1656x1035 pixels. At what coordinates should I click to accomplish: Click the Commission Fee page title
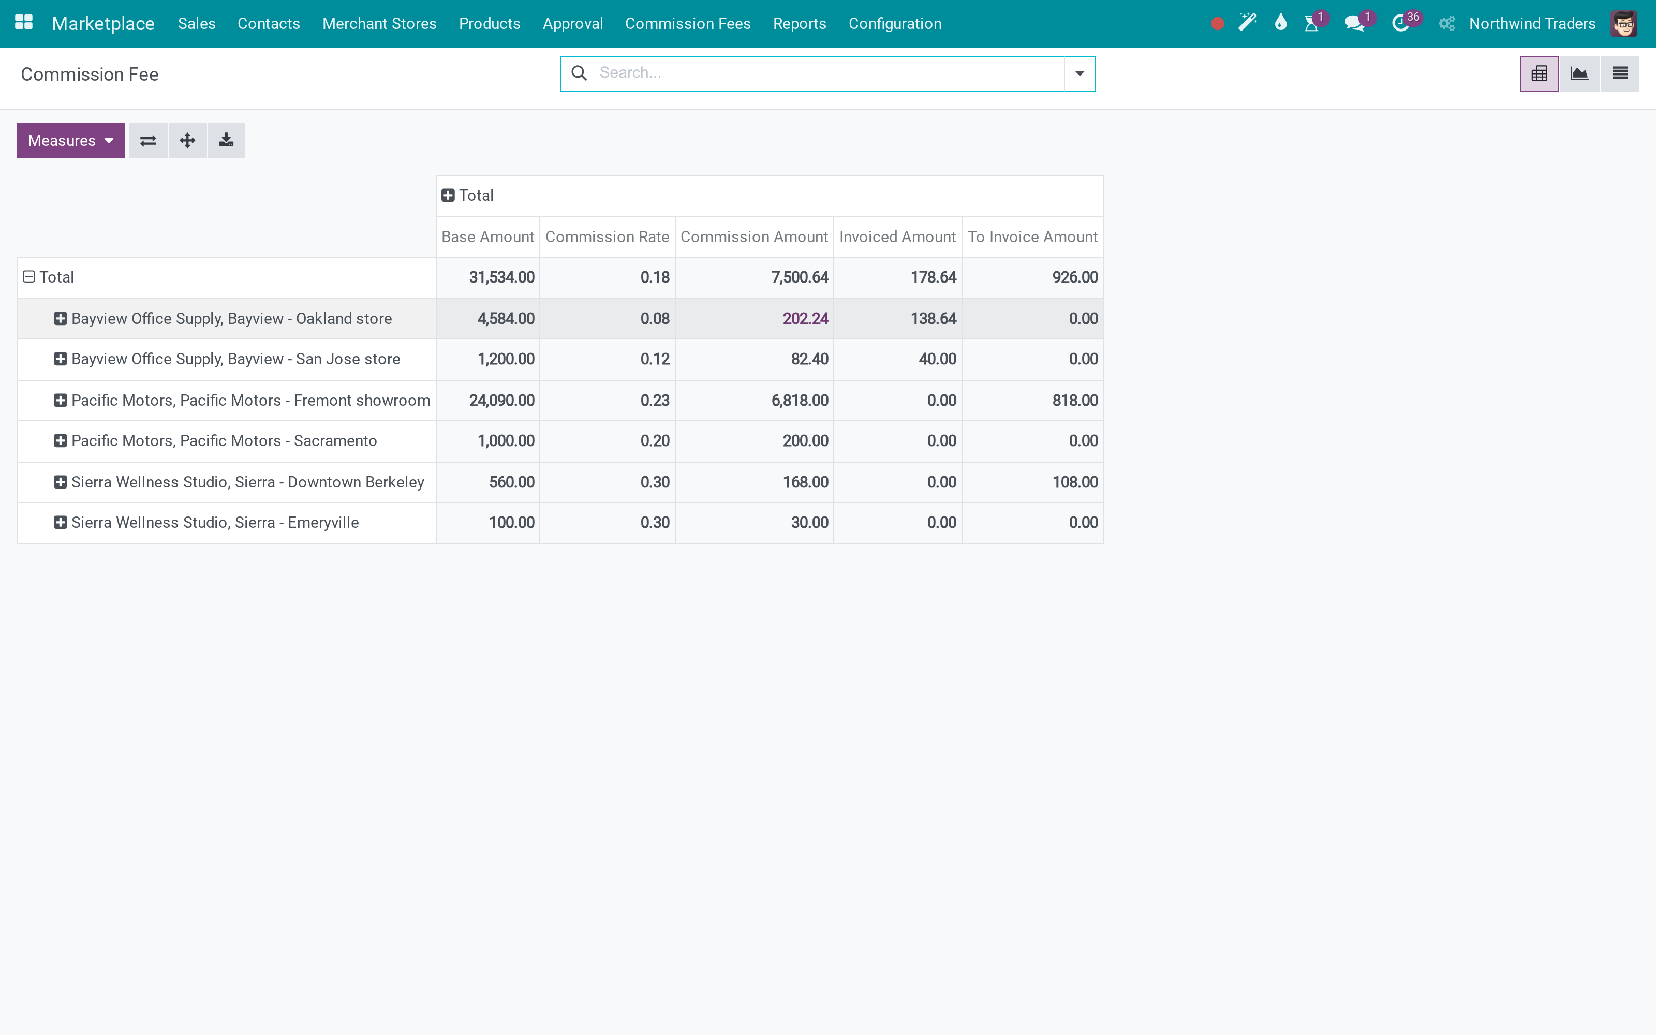[90, 74]
